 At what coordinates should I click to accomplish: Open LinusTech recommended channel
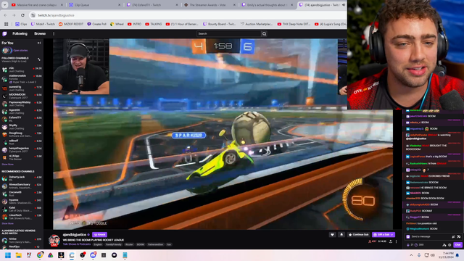pos(22,217)
